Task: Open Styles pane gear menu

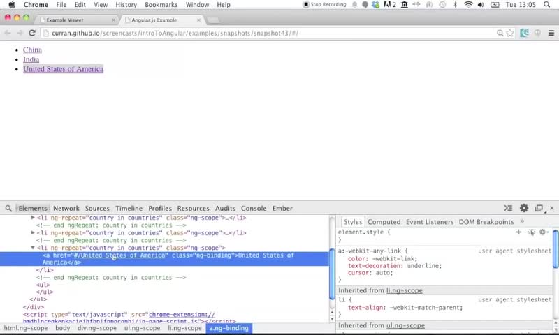Action: pos(543,232)
